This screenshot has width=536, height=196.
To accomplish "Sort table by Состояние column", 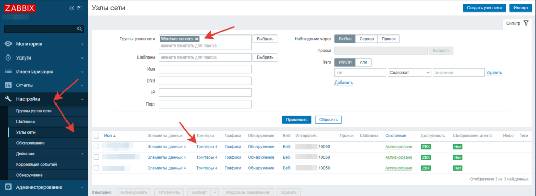I will pyautogui.click(x=396, y=135).
